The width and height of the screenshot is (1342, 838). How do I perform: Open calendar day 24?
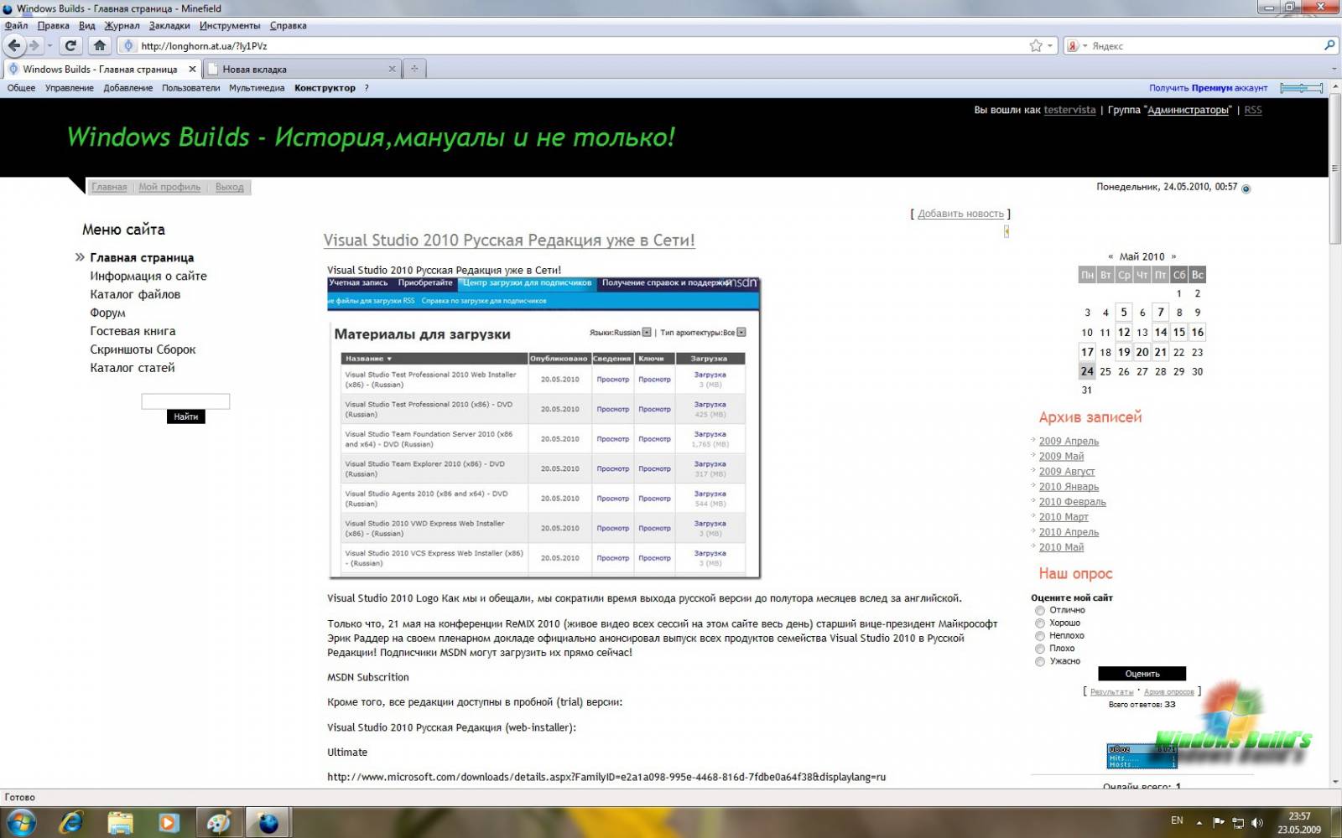click(1087, 371)
